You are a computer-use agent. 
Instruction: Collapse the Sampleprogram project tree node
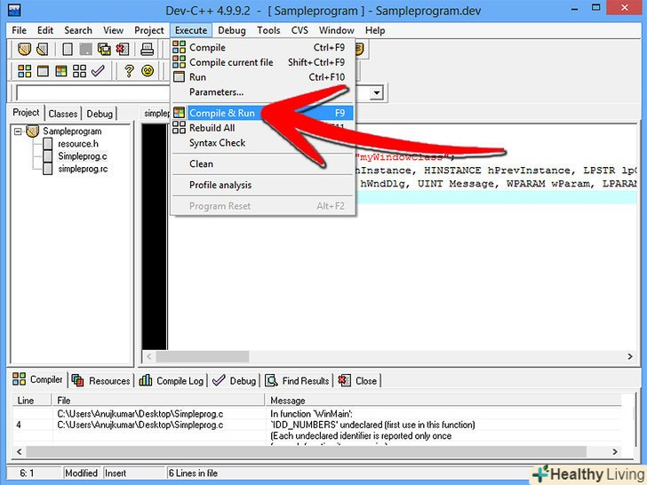18,131
